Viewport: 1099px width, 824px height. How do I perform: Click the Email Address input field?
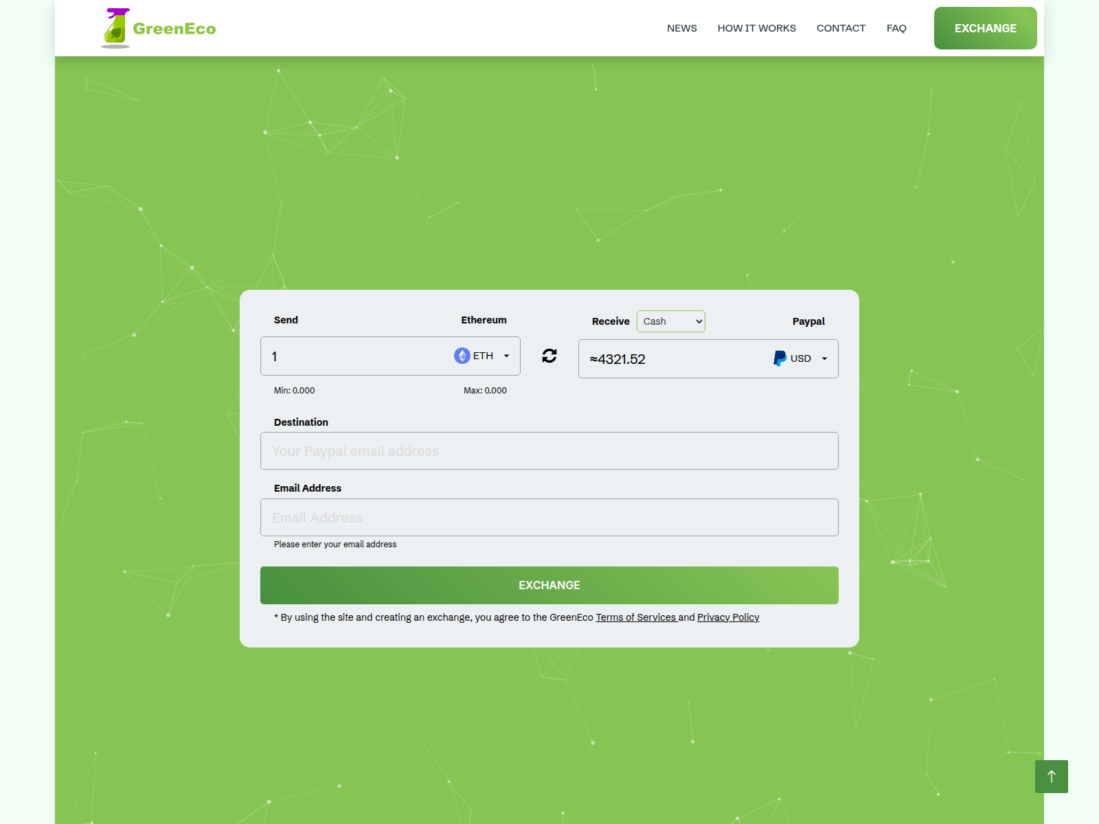(x=549, y=518)
